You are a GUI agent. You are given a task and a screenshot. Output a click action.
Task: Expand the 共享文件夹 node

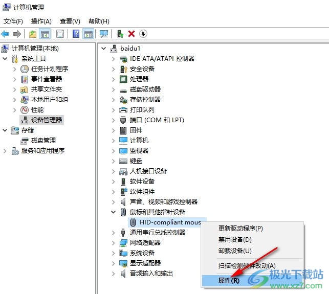pos(14,89)
